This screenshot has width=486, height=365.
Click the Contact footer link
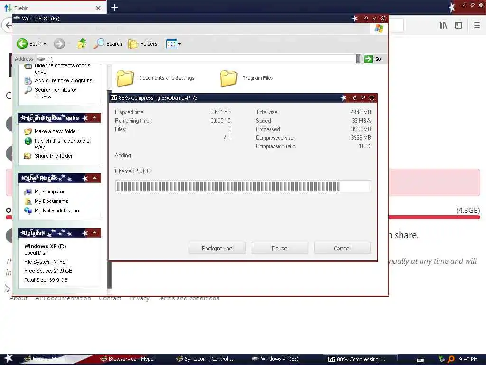pos(110,298)
